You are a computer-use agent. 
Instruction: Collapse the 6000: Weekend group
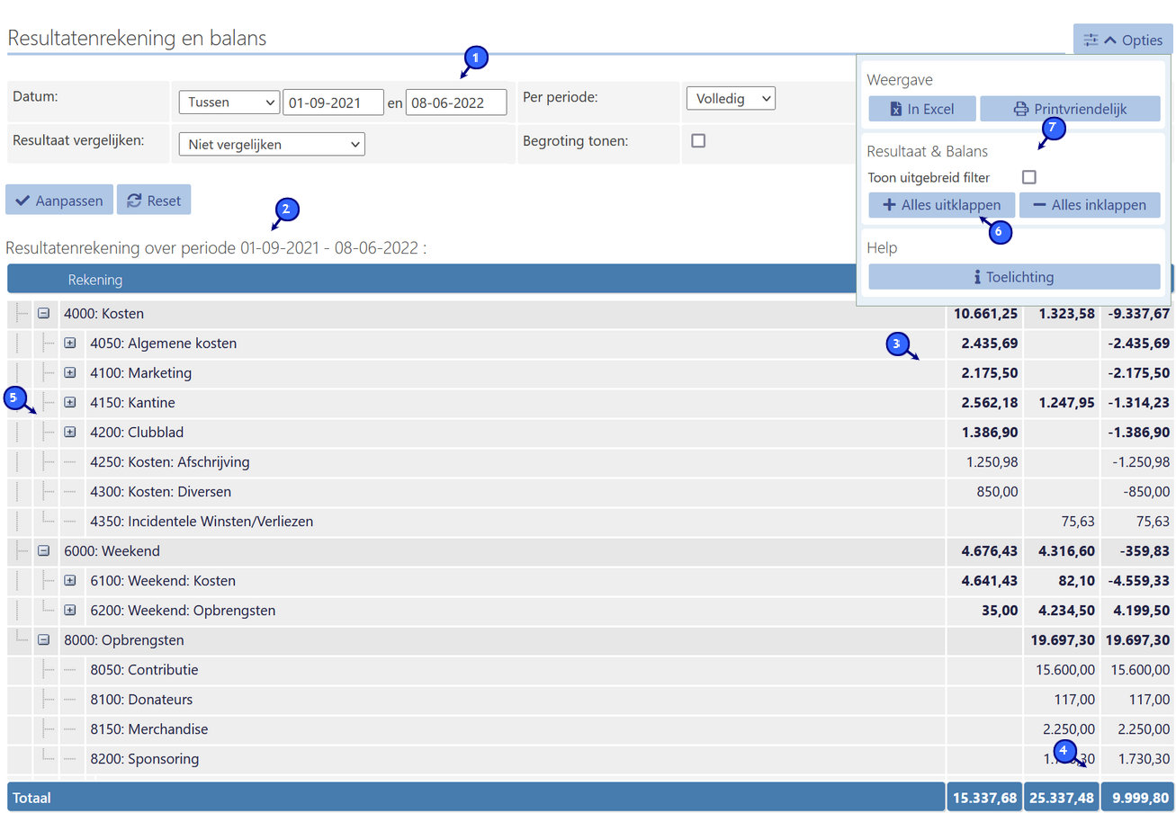point(43,550)
